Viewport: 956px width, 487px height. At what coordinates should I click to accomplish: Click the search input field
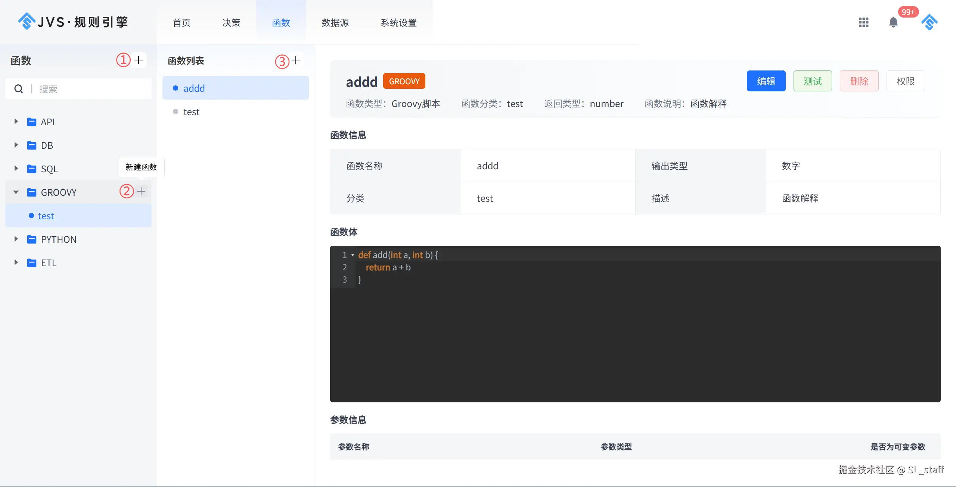point(78,89)
